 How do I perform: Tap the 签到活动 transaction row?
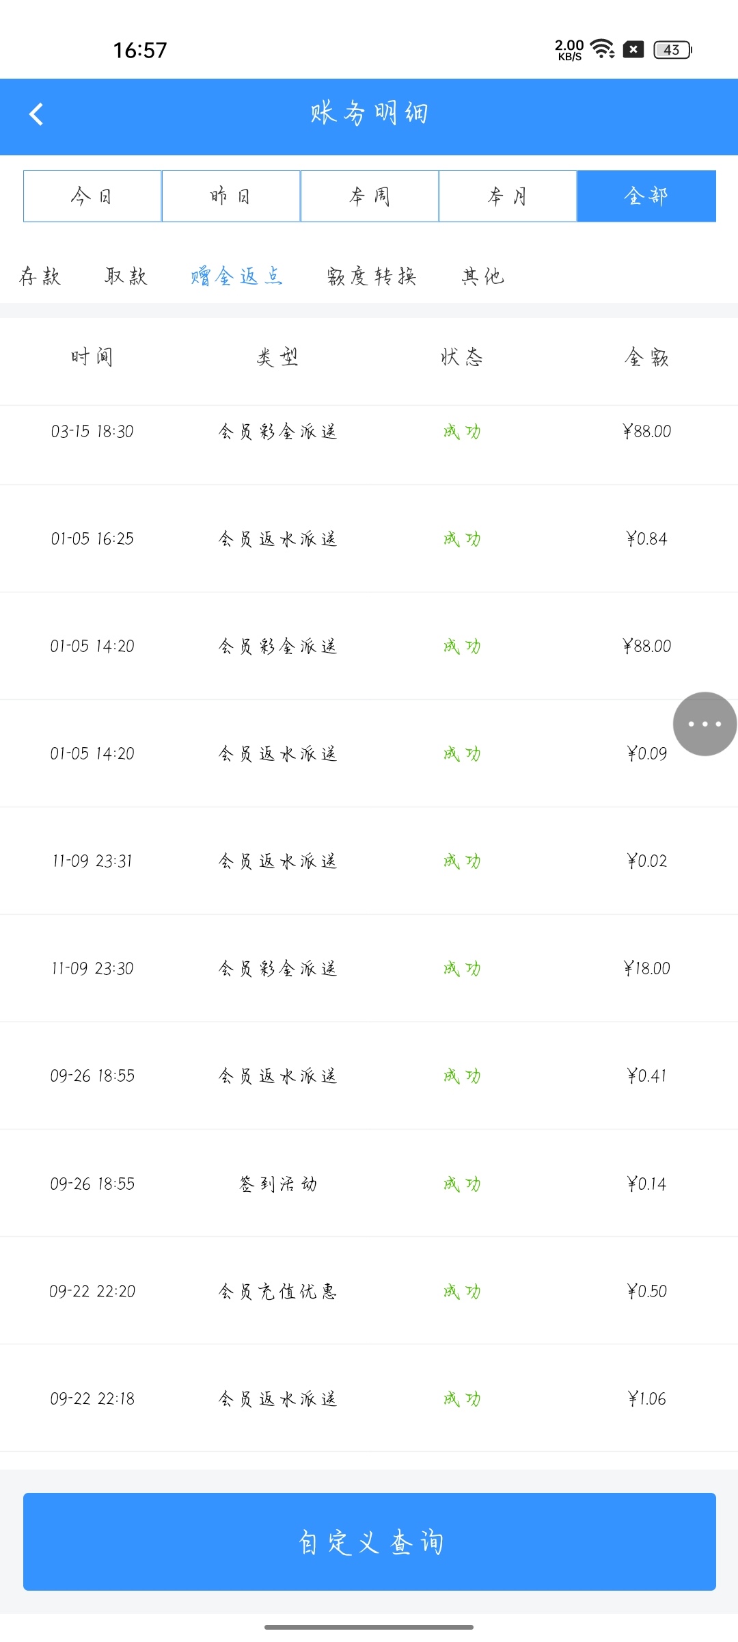tap(369, 1184)
